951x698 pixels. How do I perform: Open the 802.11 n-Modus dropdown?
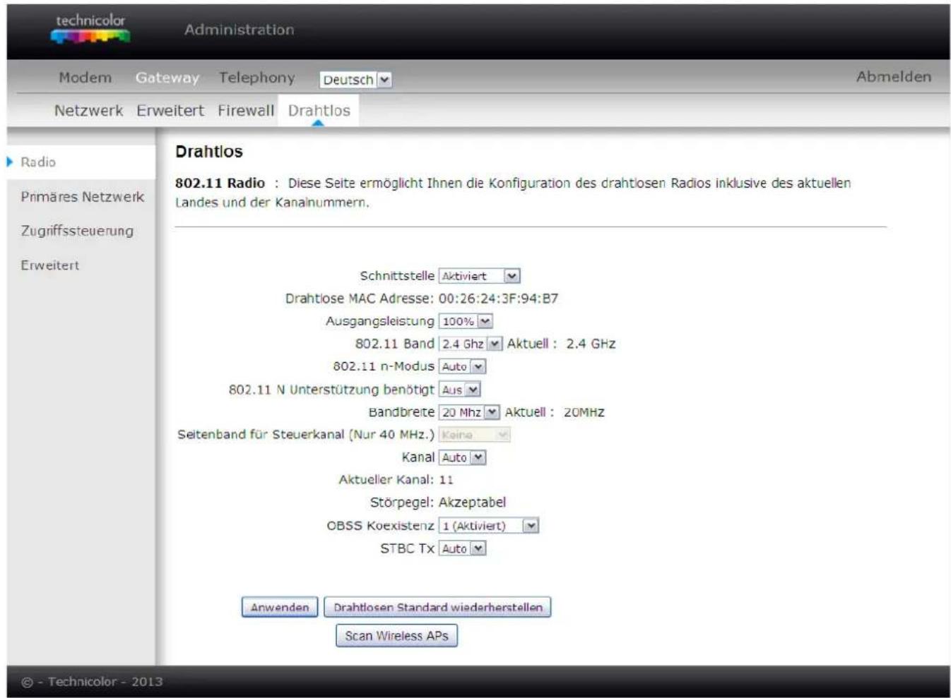pyautogui.click(x=462, y=366)
